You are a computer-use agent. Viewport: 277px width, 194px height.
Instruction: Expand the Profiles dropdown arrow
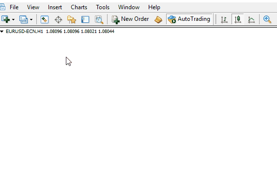point(31,19)
